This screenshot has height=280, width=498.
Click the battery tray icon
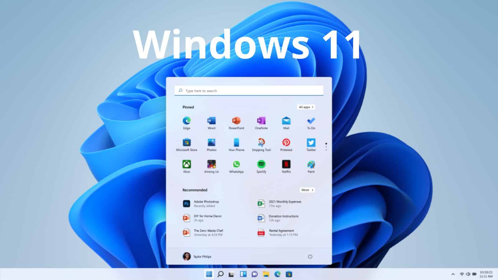tap(474, 274)
